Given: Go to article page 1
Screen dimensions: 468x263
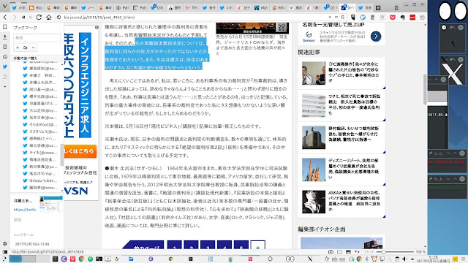Looking at the screenshot, I should coord(174,245).
